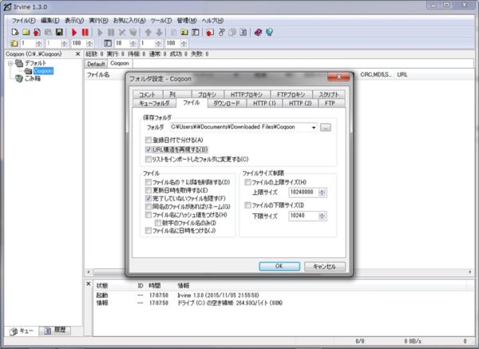Click the floppy disk save icon

pos(59,32)
